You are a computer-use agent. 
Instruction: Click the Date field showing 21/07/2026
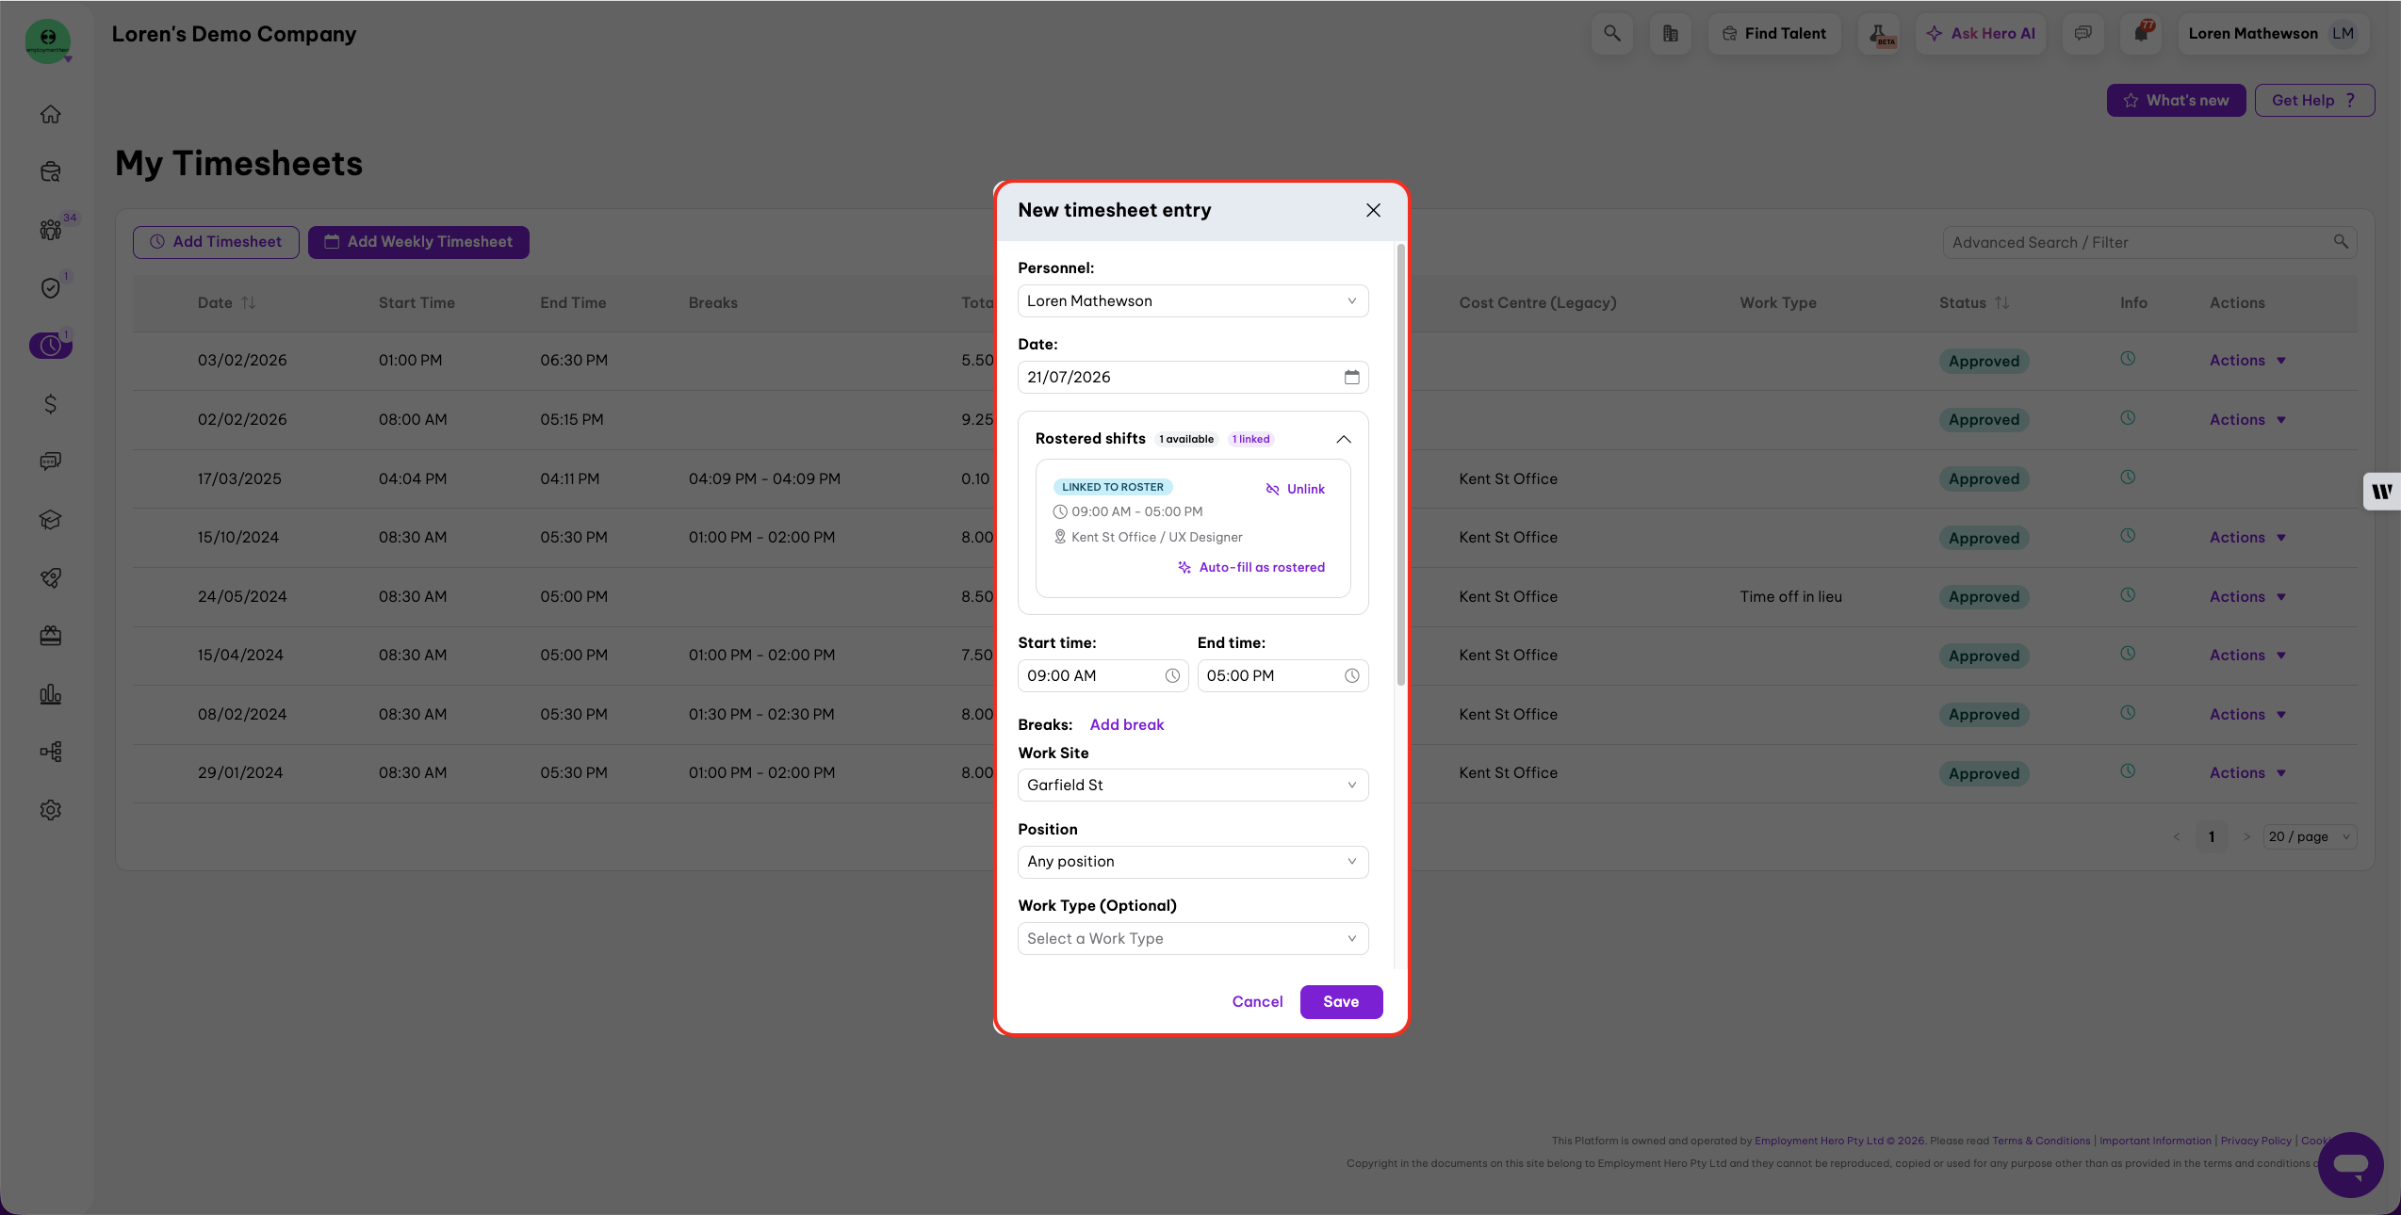point(1193,378)
